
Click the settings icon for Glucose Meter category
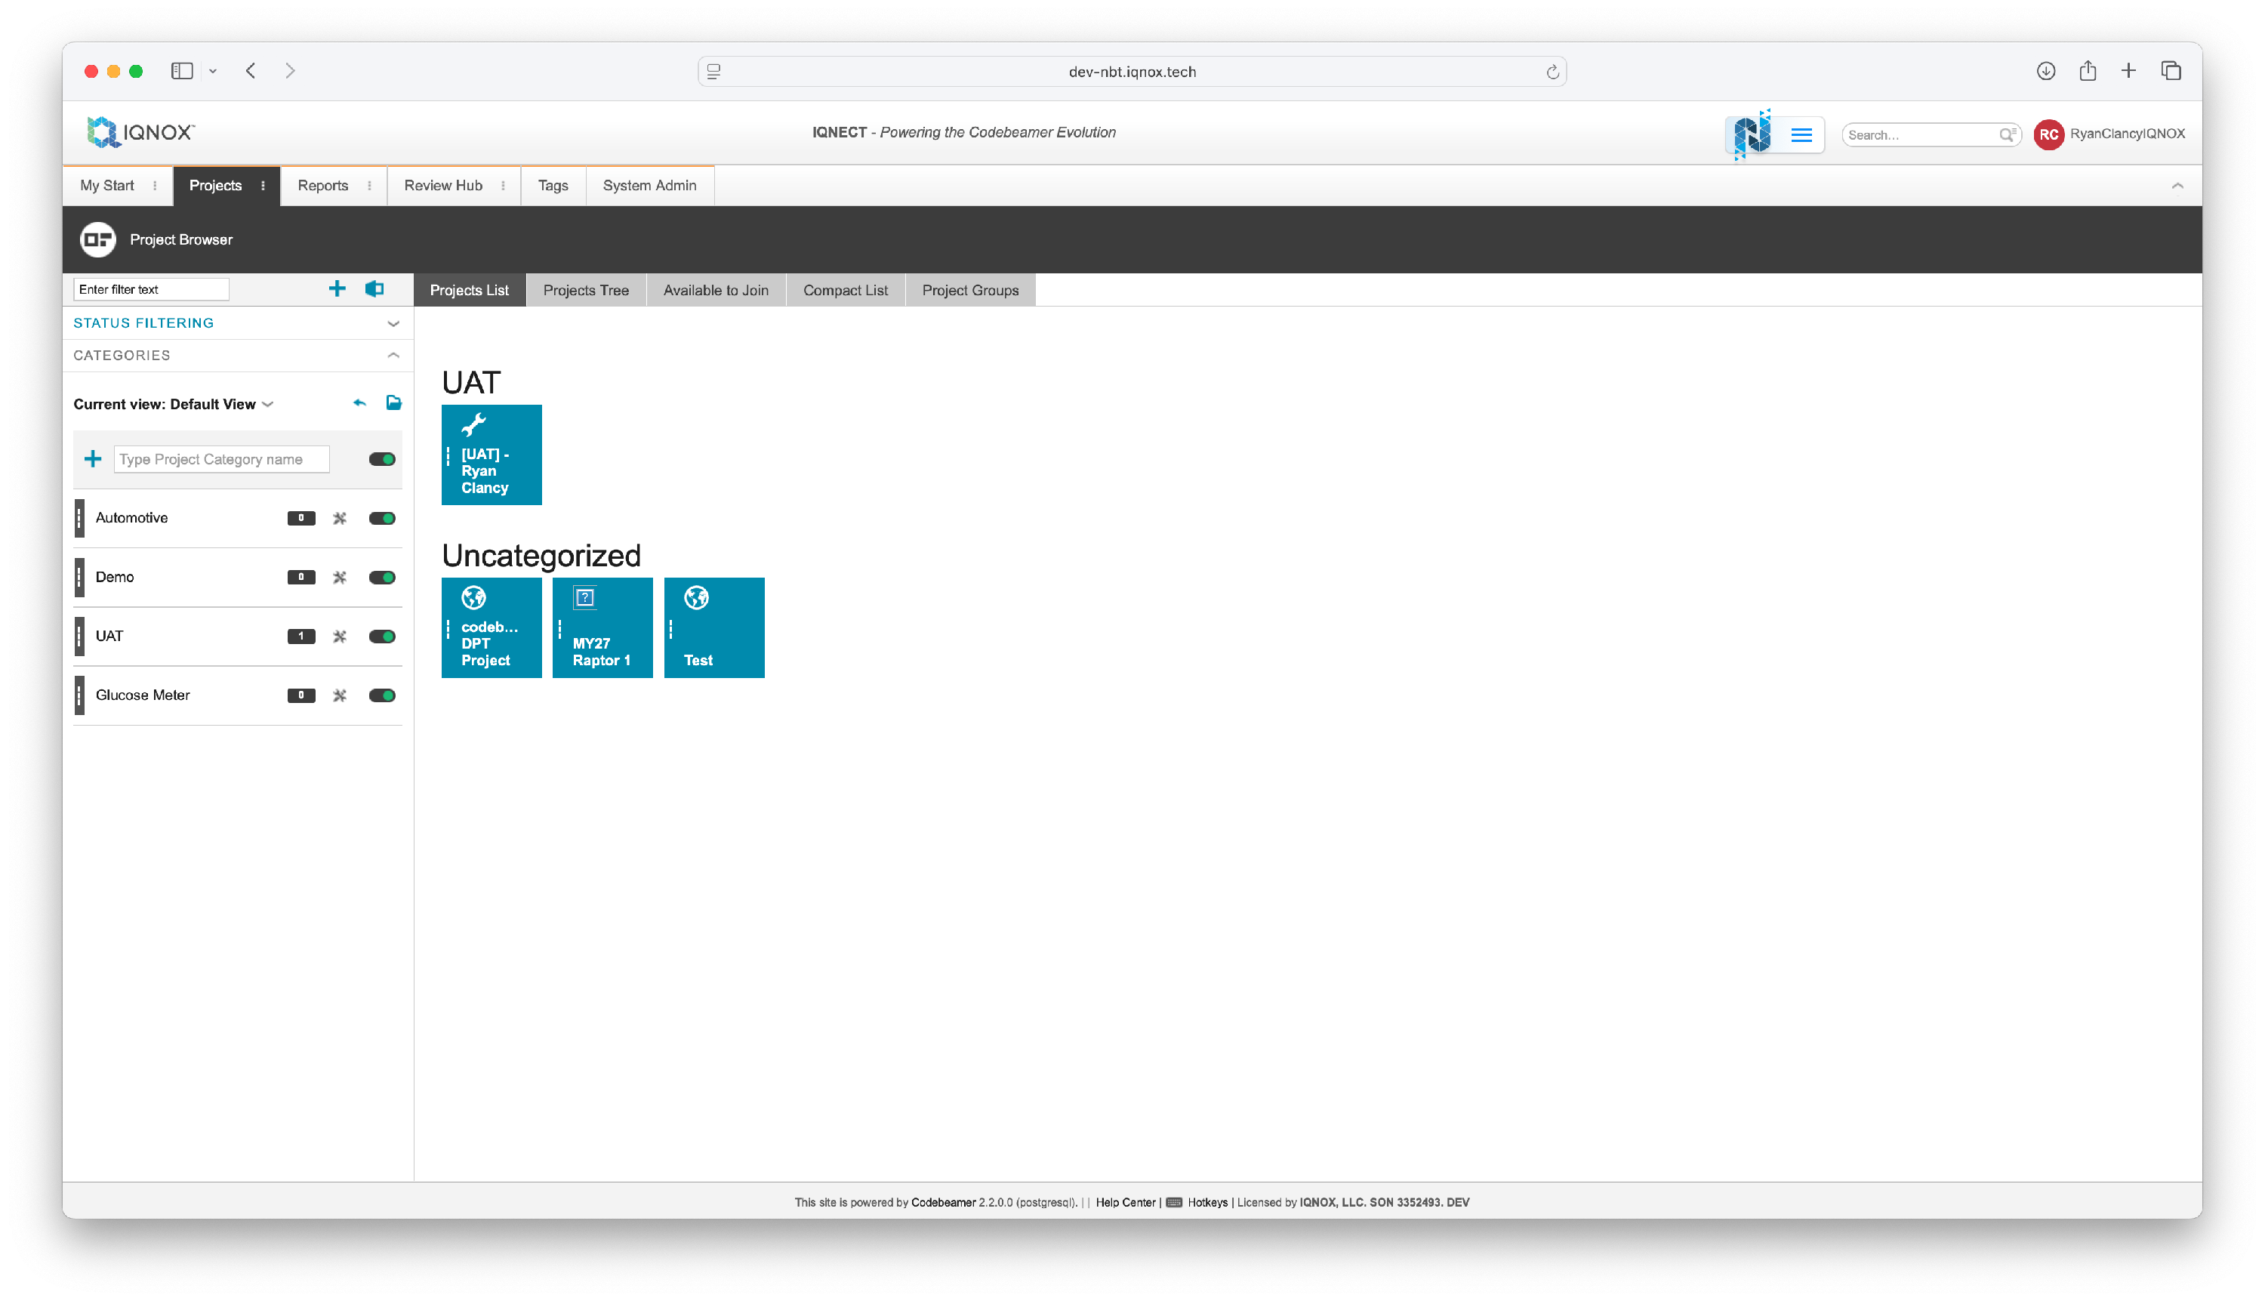(340, 695)
